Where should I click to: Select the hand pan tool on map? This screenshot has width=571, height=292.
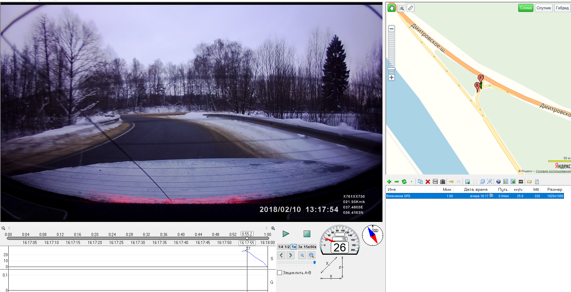click(x=391, y=8)
